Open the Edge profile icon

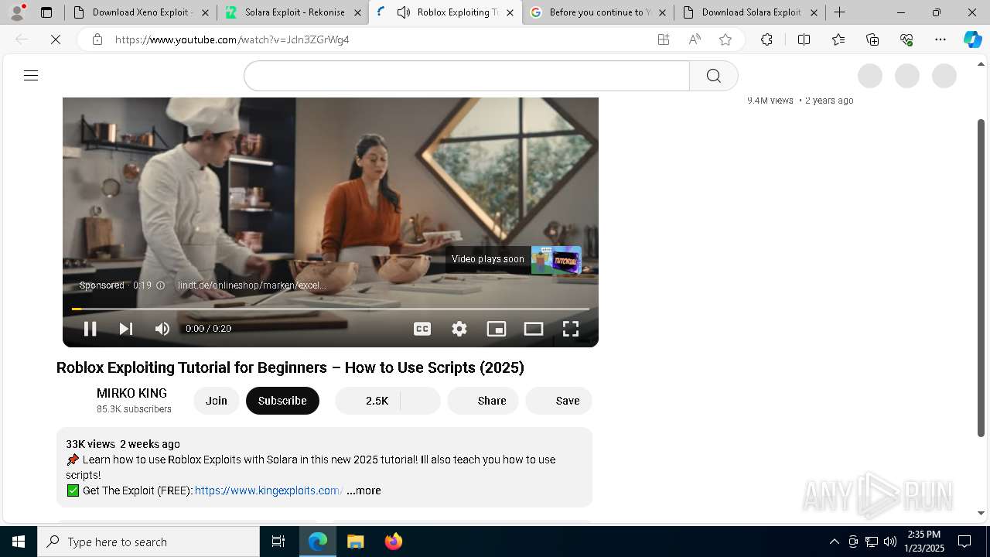pos(17,12)
